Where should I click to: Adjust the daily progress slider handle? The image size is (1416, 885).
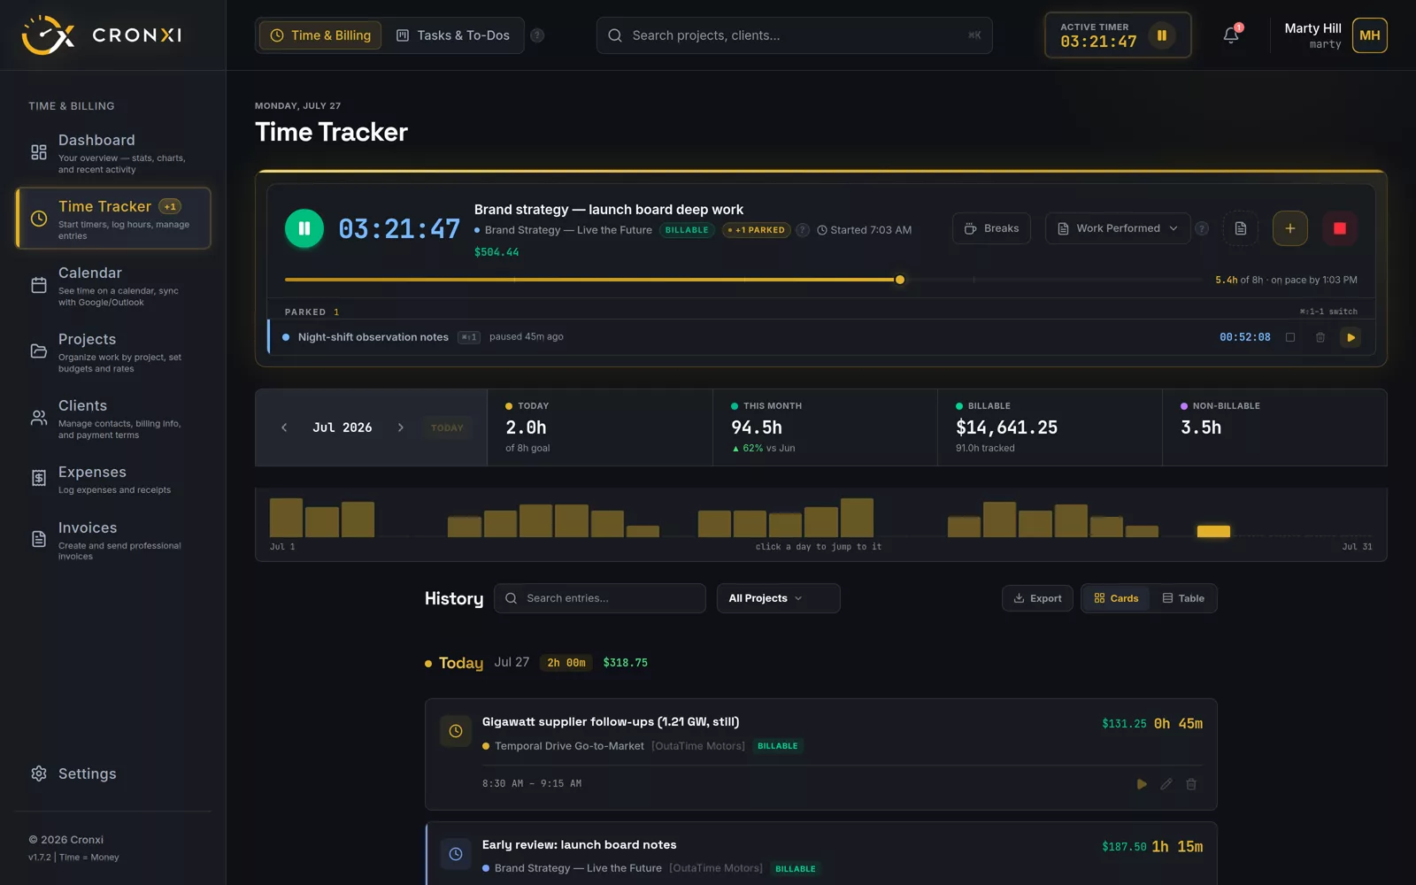(900, 280)
